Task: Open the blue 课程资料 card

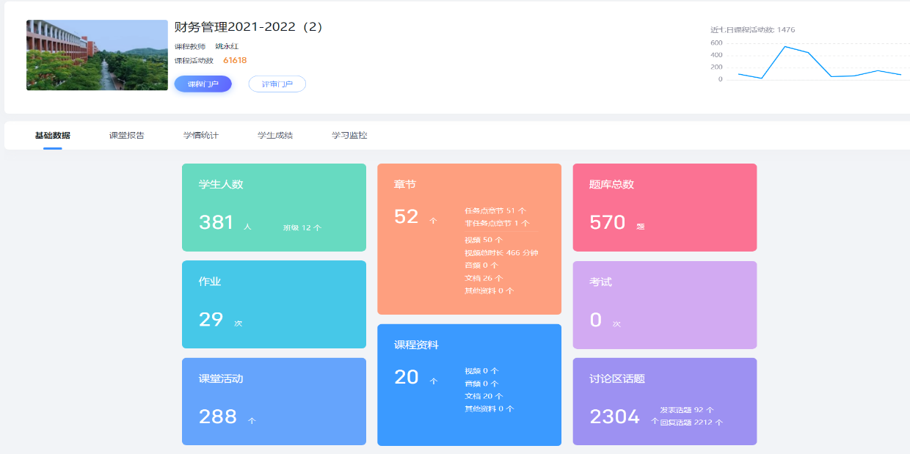Action: point(469,384)
